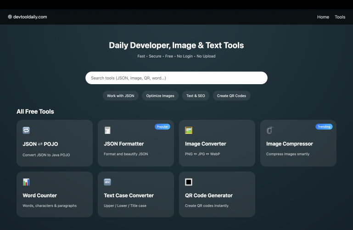353x230 pixels.
Task: Click the JSON Formatter document icon
Action: [107, 130]
